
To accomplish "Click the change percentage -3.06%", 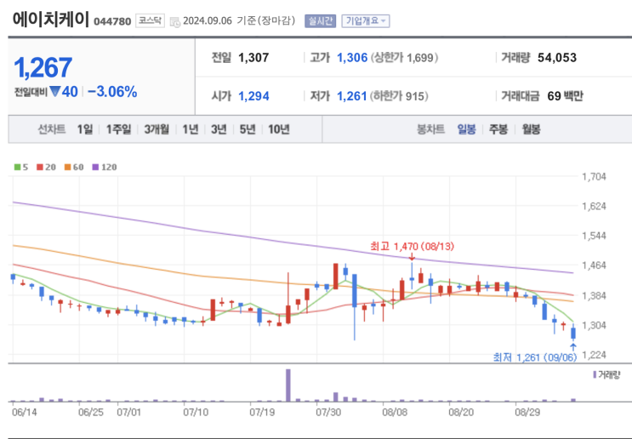I will [112, 92].
